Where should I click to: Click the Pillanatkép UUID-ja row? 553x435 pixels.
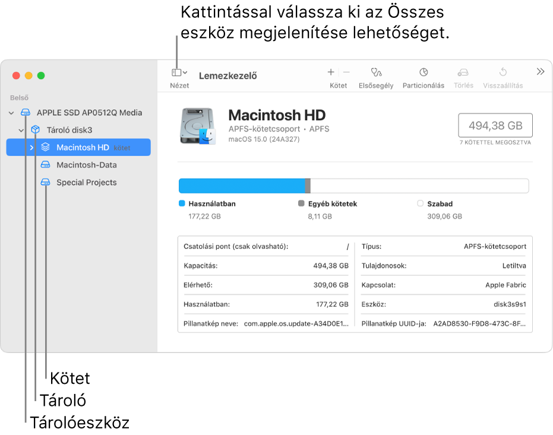pyautogui.click(x=444, y=323)
